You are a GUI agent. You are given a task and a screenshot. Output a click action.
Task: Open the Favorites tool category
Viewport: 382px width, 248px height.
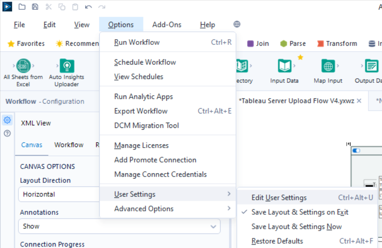(x=26, y=43)
